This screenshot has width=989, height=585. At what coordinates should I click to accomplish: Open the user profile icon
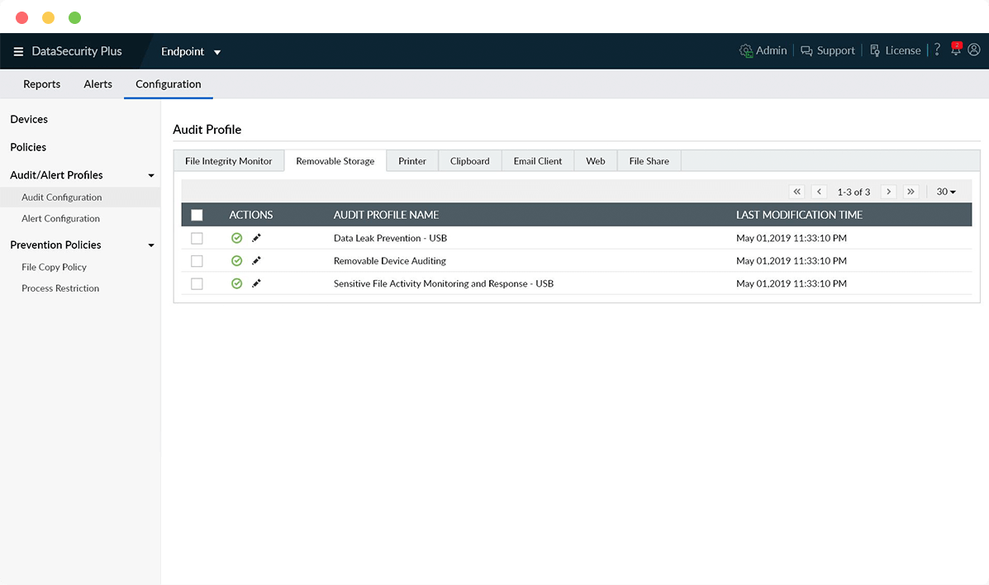click(974, 50)
